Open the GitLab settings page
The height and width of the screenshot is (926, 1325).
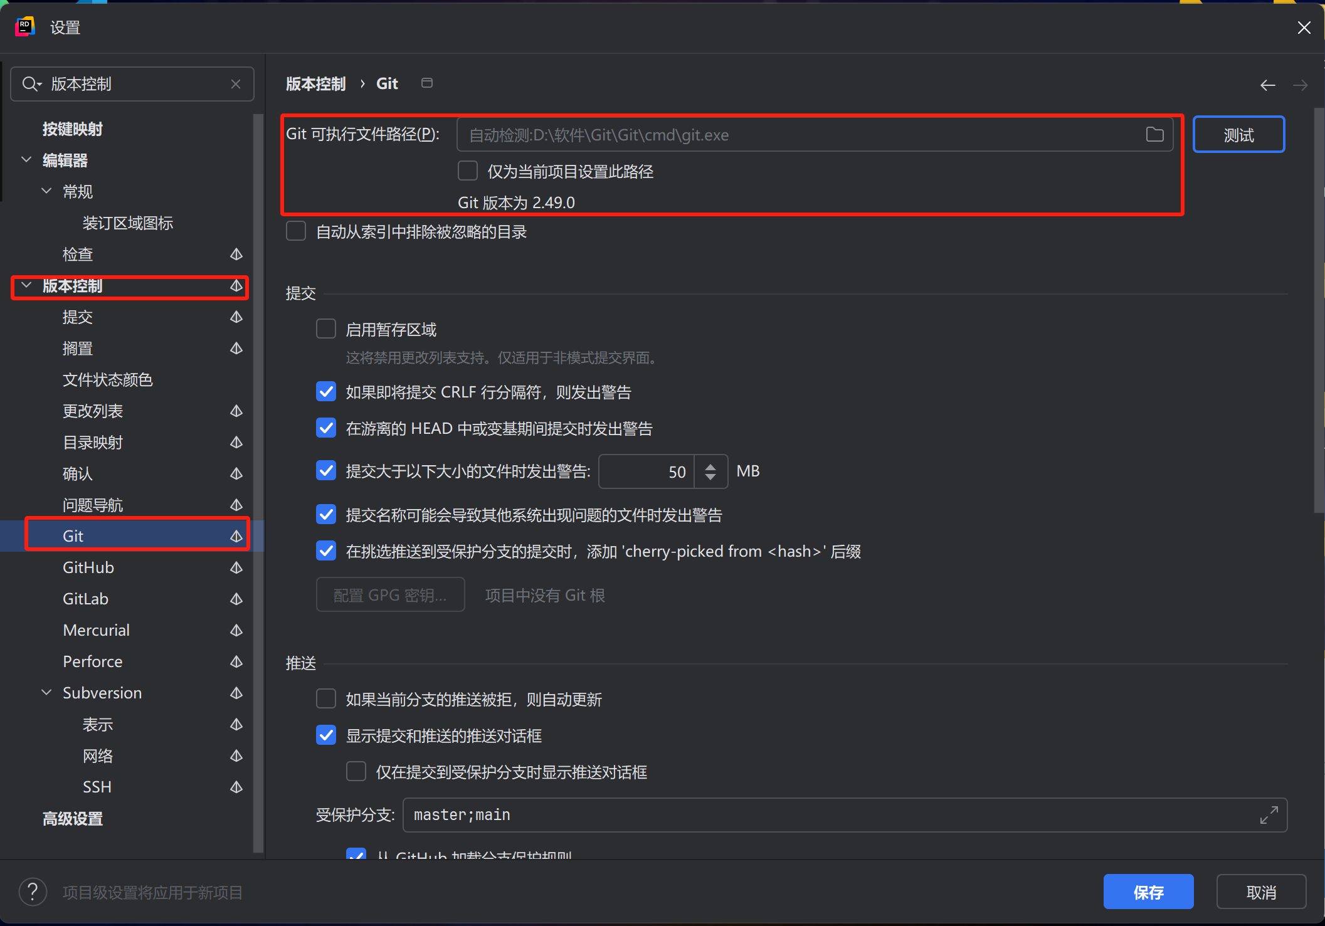click(x=85, y=599)
